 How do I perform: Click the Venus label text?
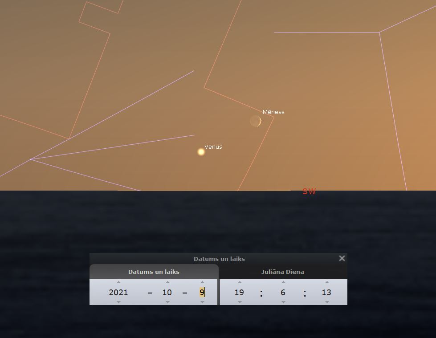coord(213,147)
